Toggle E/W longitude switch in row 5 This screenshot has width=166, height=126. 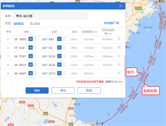(61, 39)
